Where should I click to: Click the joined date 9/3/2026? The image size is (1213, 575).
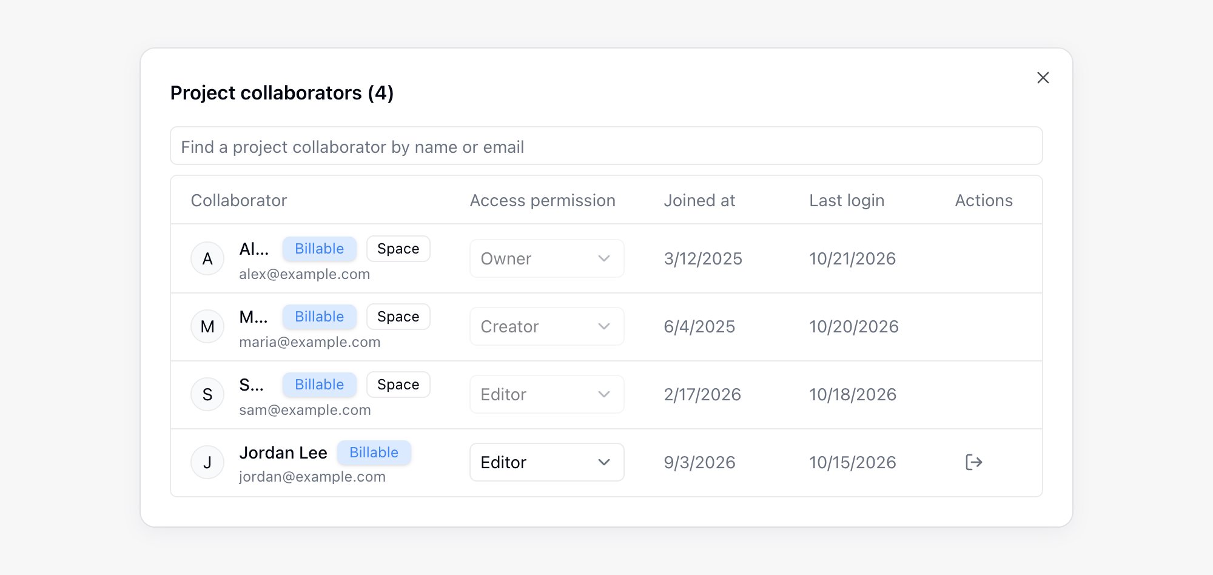699,462
